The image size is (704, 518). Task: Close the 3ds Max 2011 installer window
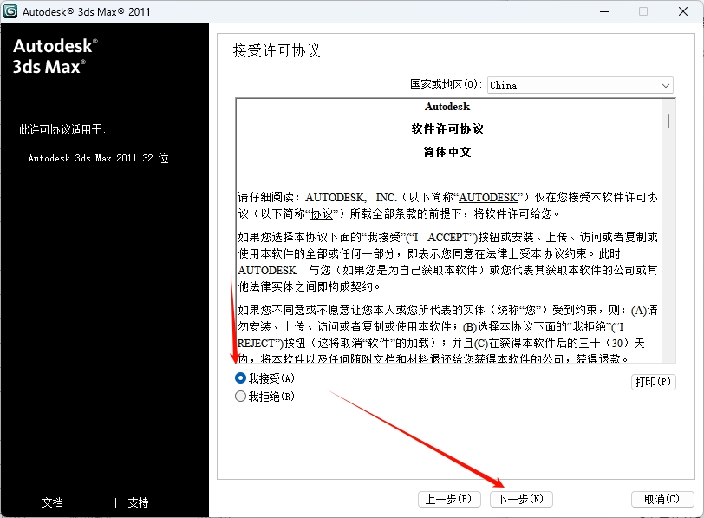pyautogui.click(x=683, y=11)
